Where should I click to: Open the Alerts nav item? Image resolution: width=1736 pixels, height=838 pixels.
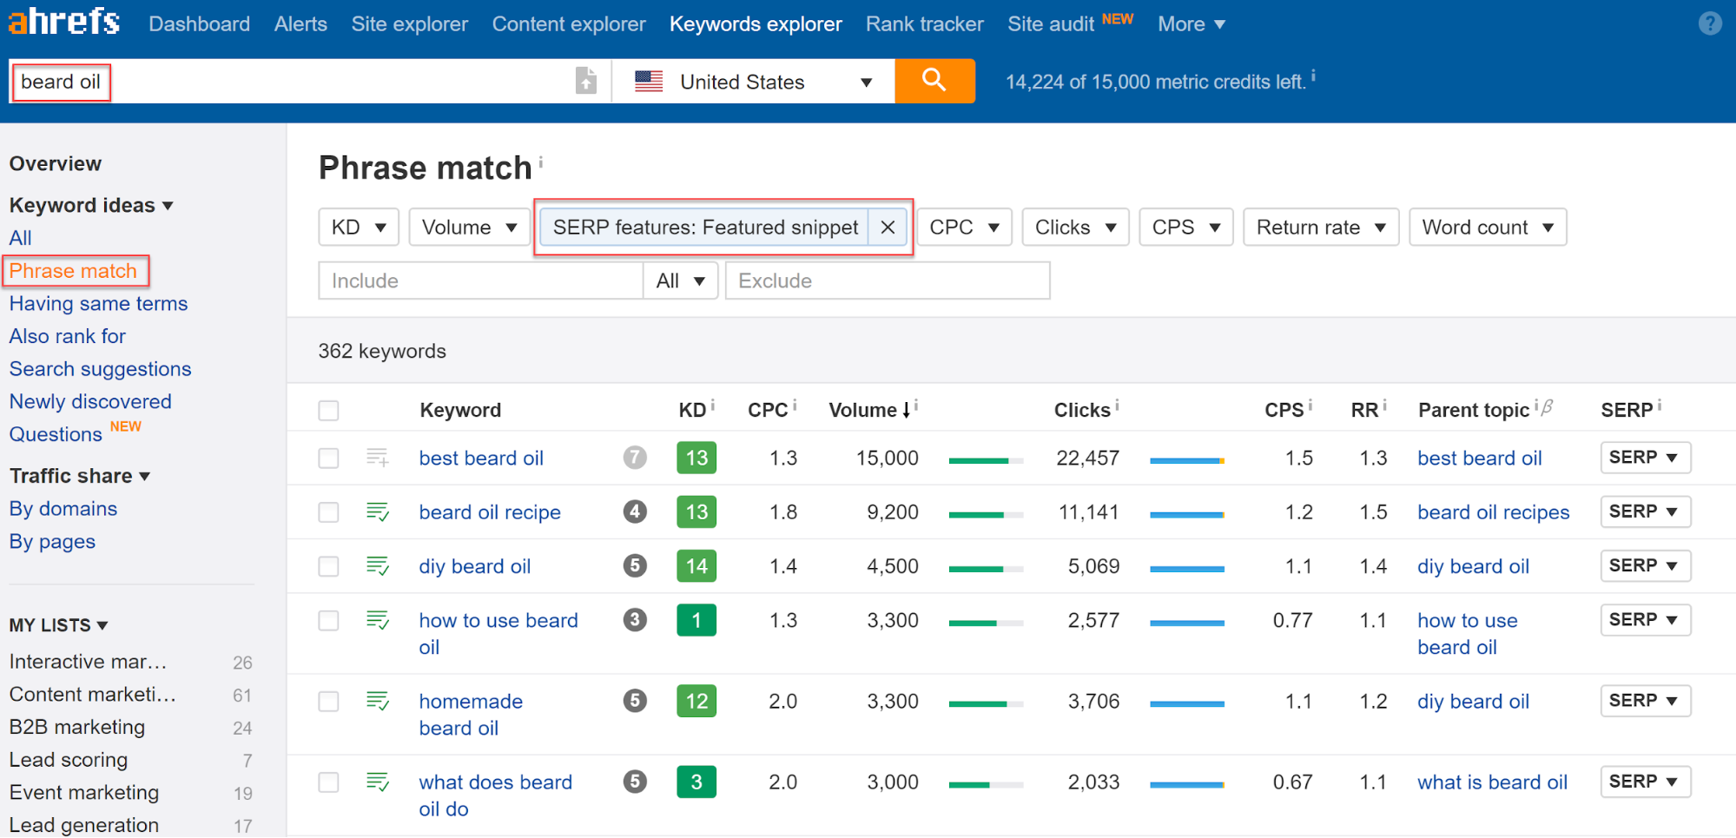pyautogui.click(x=300, y=23)
